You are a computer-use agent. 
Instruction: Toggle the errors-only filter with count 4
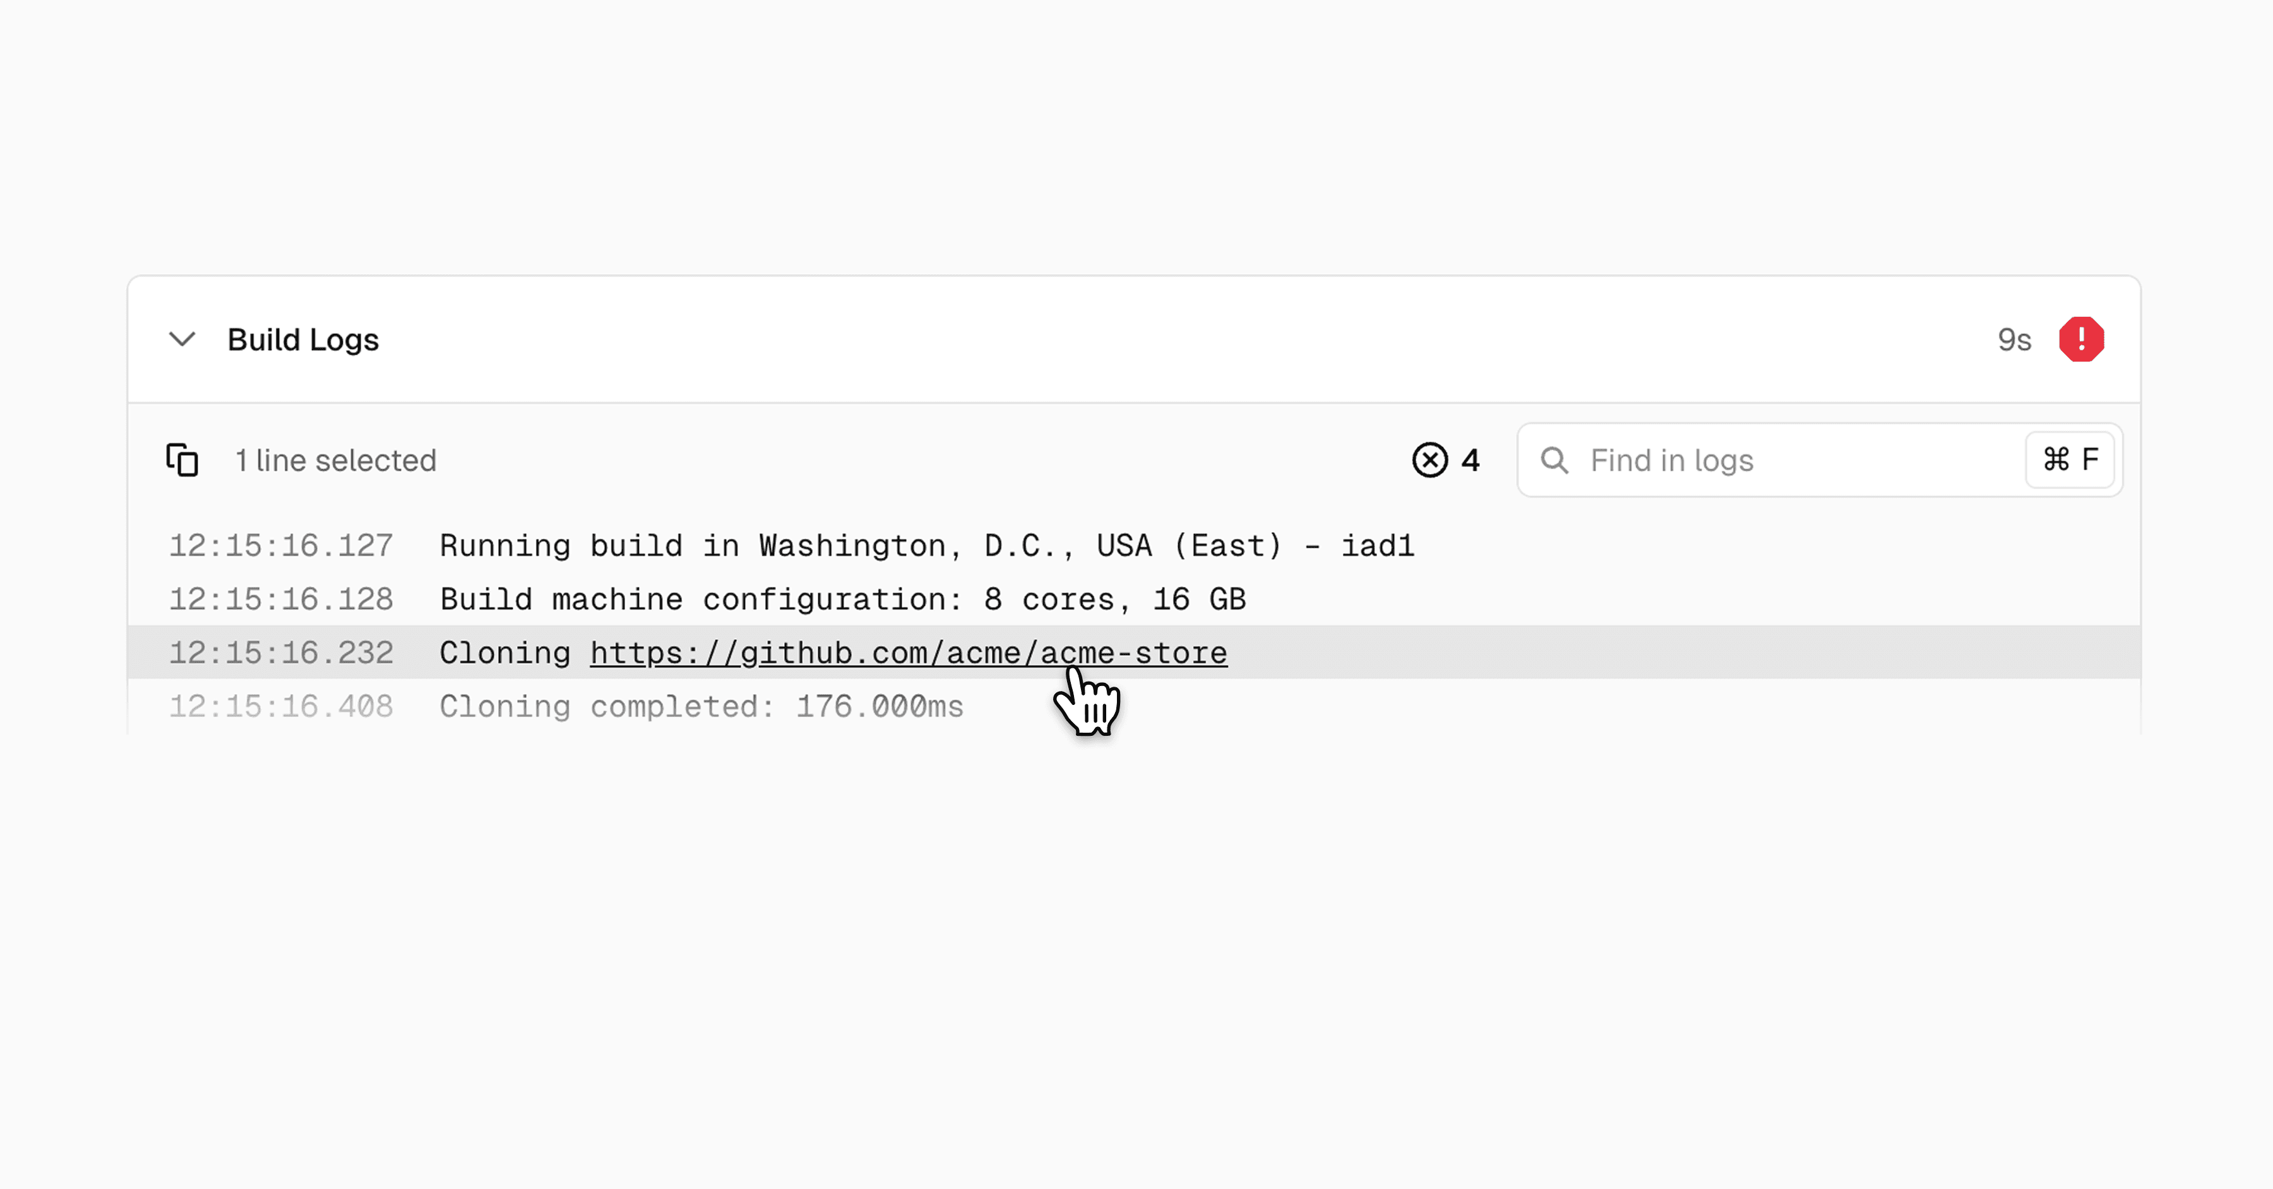tap(1445, 459)
